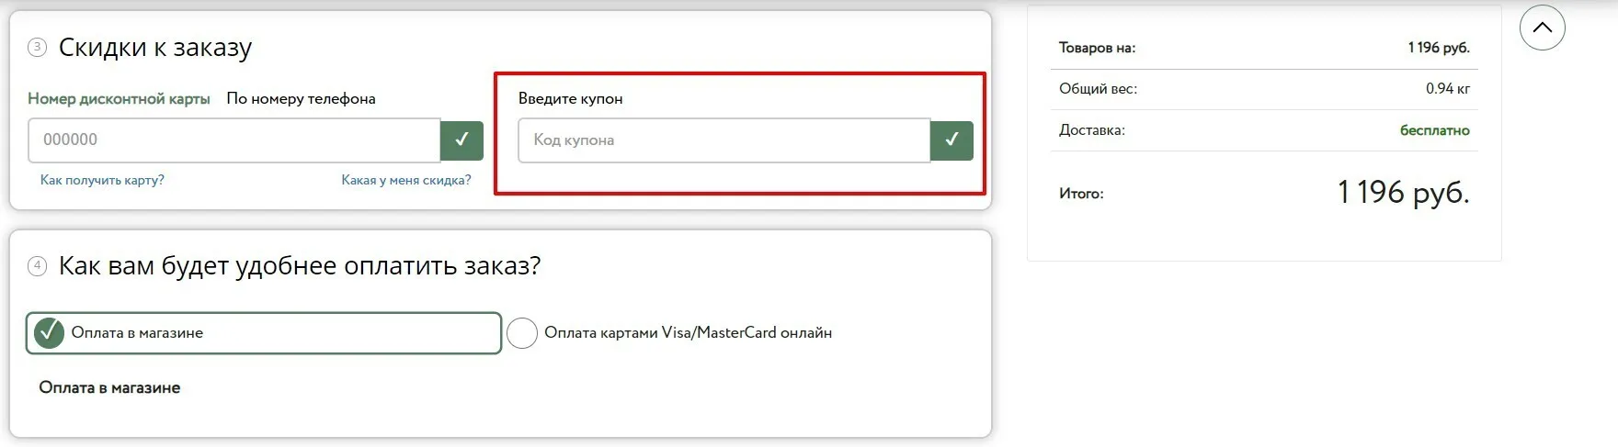Click the large "1 196 руб." total amount
This screenshot has height=447, width=1618.
[1403, 193]
